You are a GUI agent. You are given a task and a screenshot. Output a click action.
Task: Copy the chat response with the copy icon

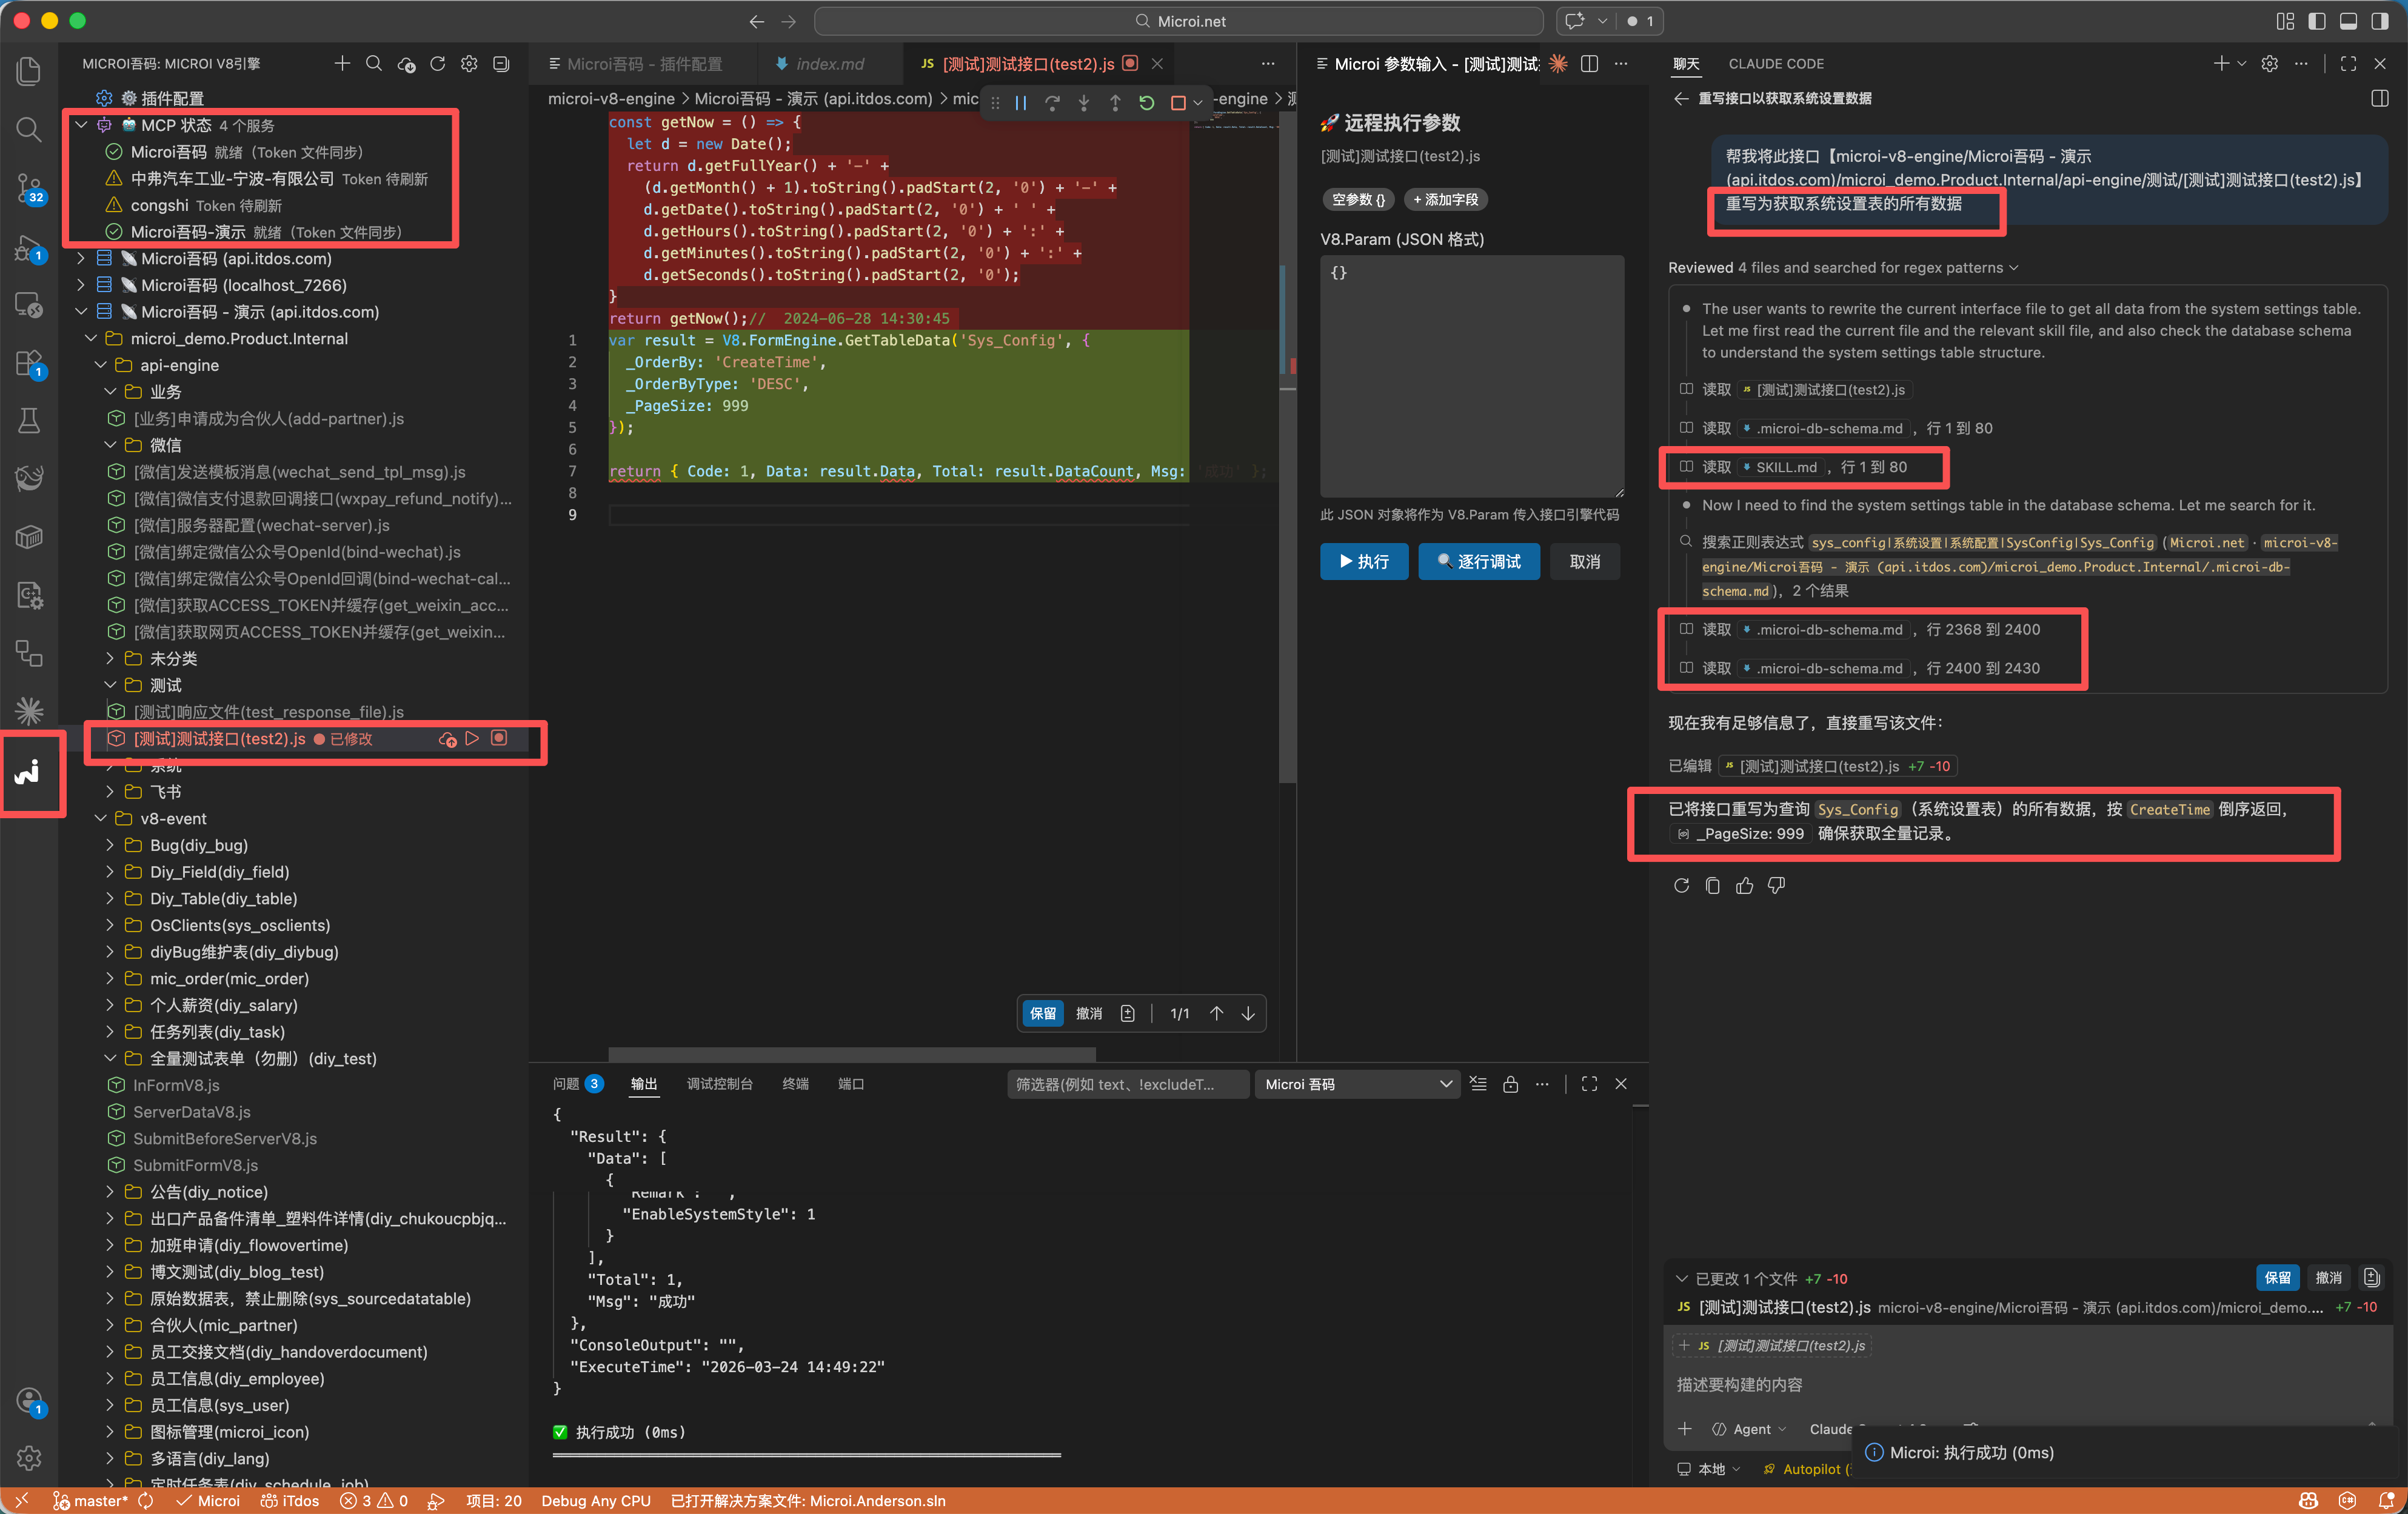tap(1712, 885)
